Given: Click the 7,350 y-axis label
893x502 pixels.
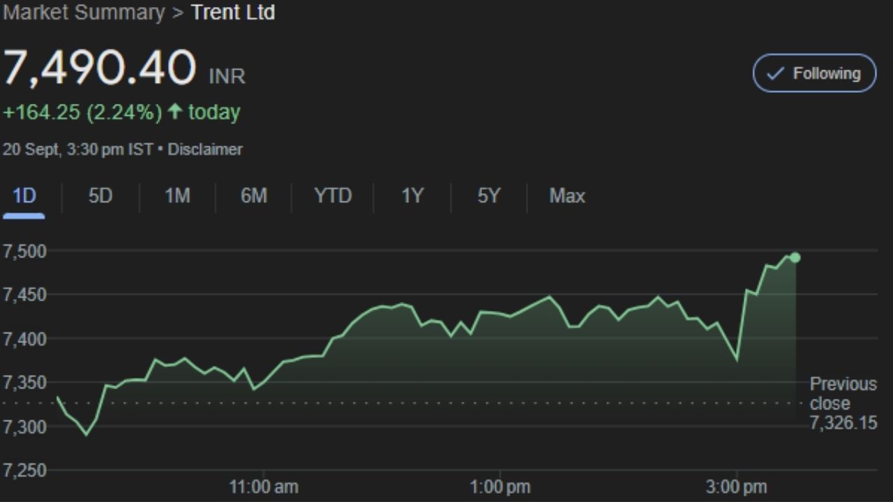Looking at the screenshot, I should 24,383.
